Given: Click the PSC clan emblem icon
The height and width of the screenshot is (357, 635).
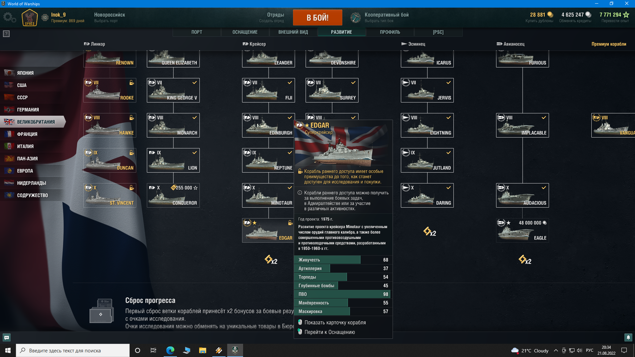Looking at the screenshot, I should click(29, 18).
